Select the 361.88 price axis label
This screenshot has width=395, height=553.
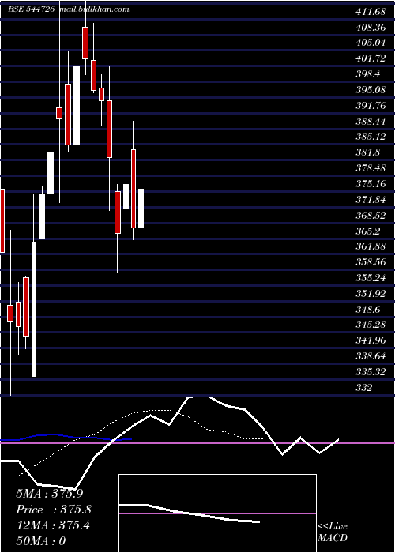coord(371,246)
